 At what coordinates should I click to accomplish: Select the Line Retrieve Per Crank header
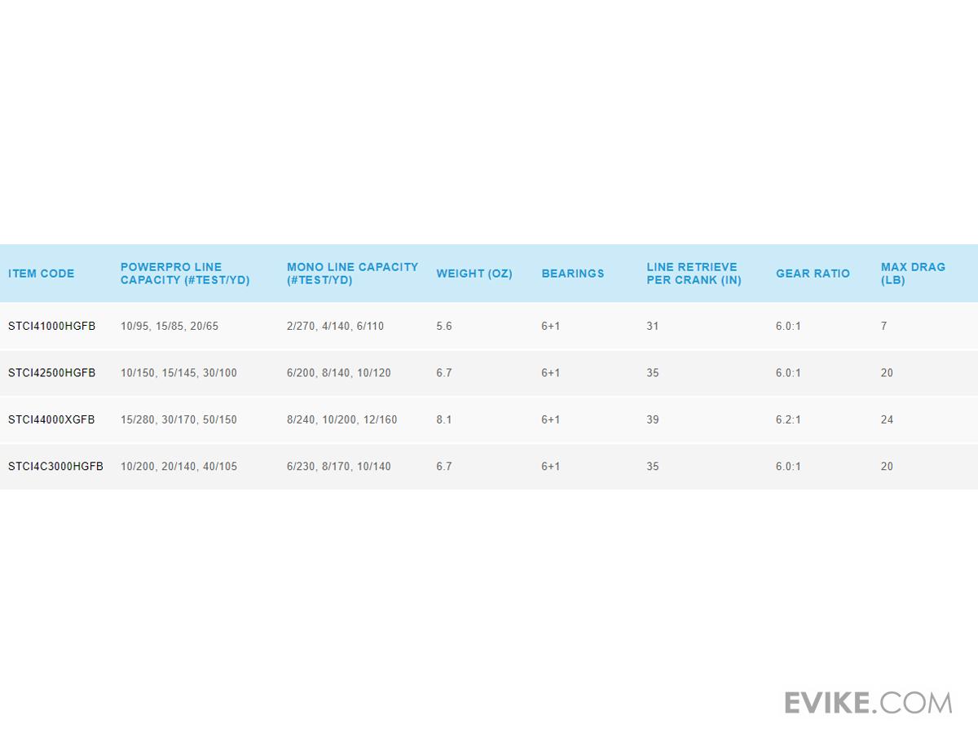(694, 274)
